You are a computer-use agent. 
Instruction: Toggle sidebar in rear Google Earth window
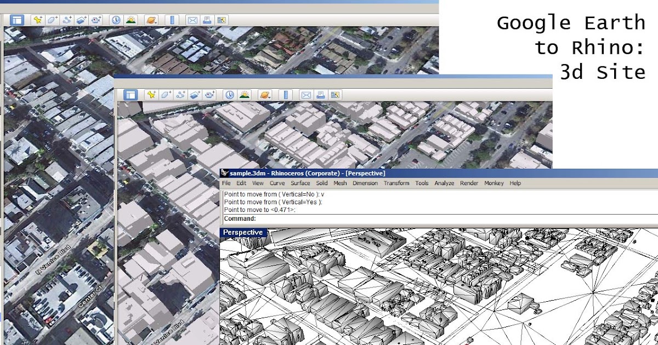pyautogui.click(x=17, y=20)
